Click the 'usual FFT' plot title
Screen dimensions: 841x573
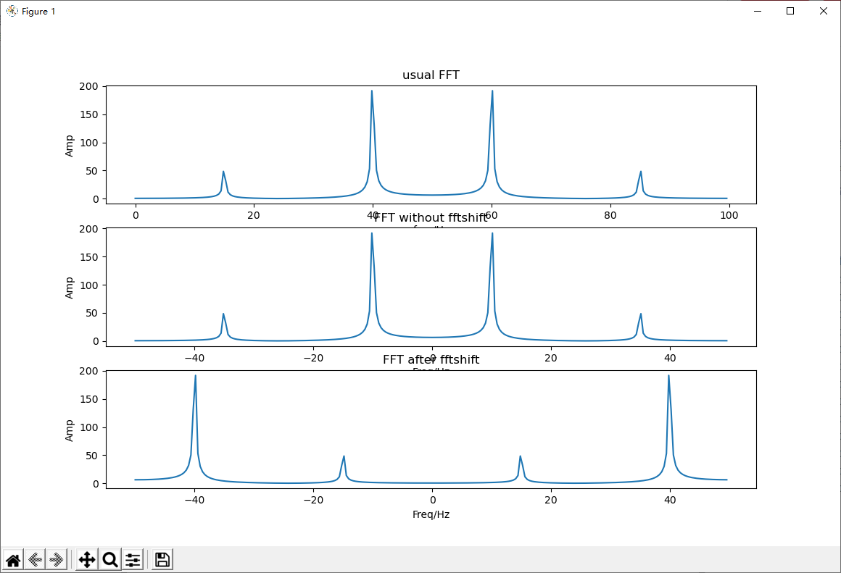tap(431, 75)
